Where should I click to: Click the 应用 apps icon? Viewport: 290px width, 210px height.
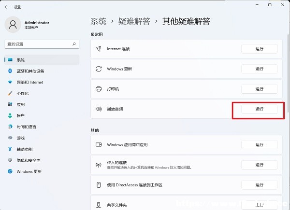pos(10,104)
